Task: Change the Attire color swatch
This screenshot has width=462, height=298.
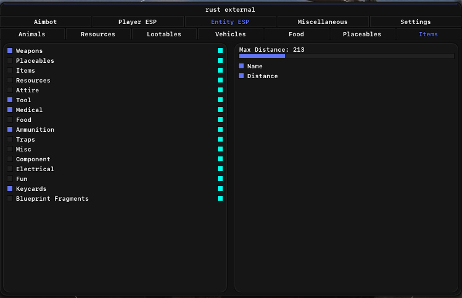Action: pos(220,90)
